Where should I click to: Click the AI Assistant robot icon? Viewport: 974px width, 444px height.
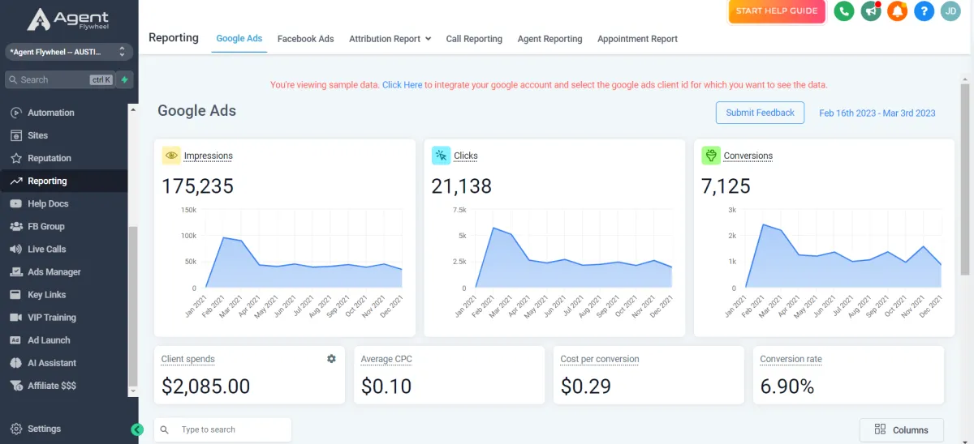click(16, 363)
